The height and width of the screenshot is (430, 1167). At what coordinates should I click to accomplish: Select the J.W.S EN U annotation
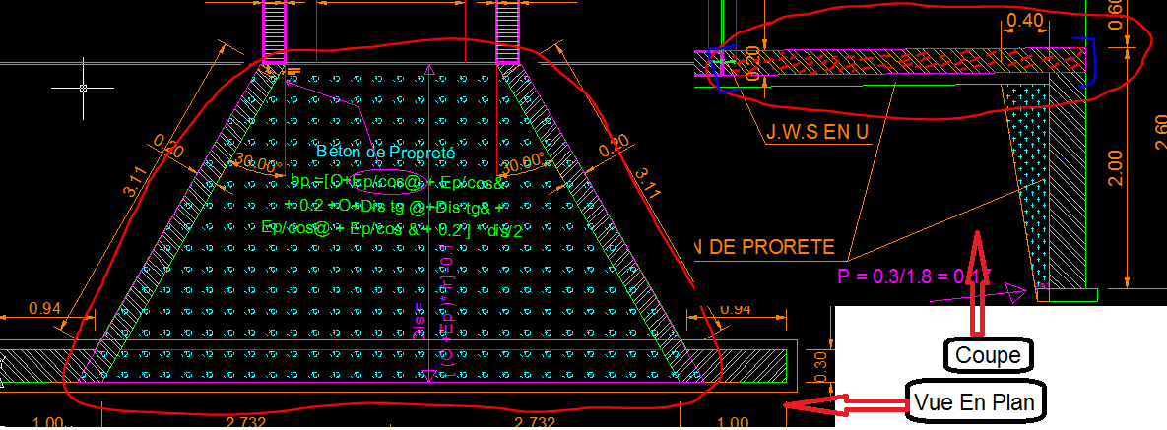pyautogui.click(x=817, y=133)
